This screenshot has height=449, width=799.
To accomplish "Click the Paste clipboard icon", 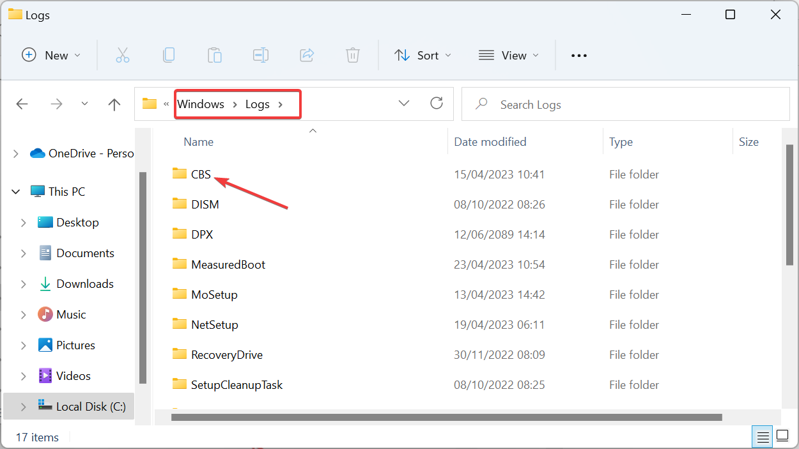I will coord(215,55).
